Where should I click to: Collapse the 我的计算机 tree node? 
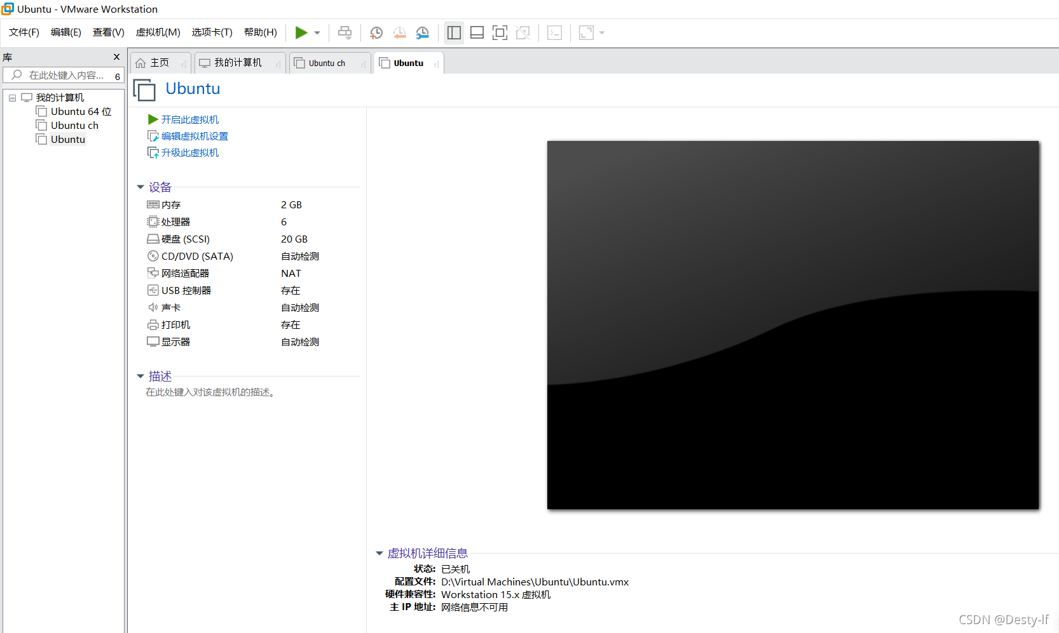(12, 98)
